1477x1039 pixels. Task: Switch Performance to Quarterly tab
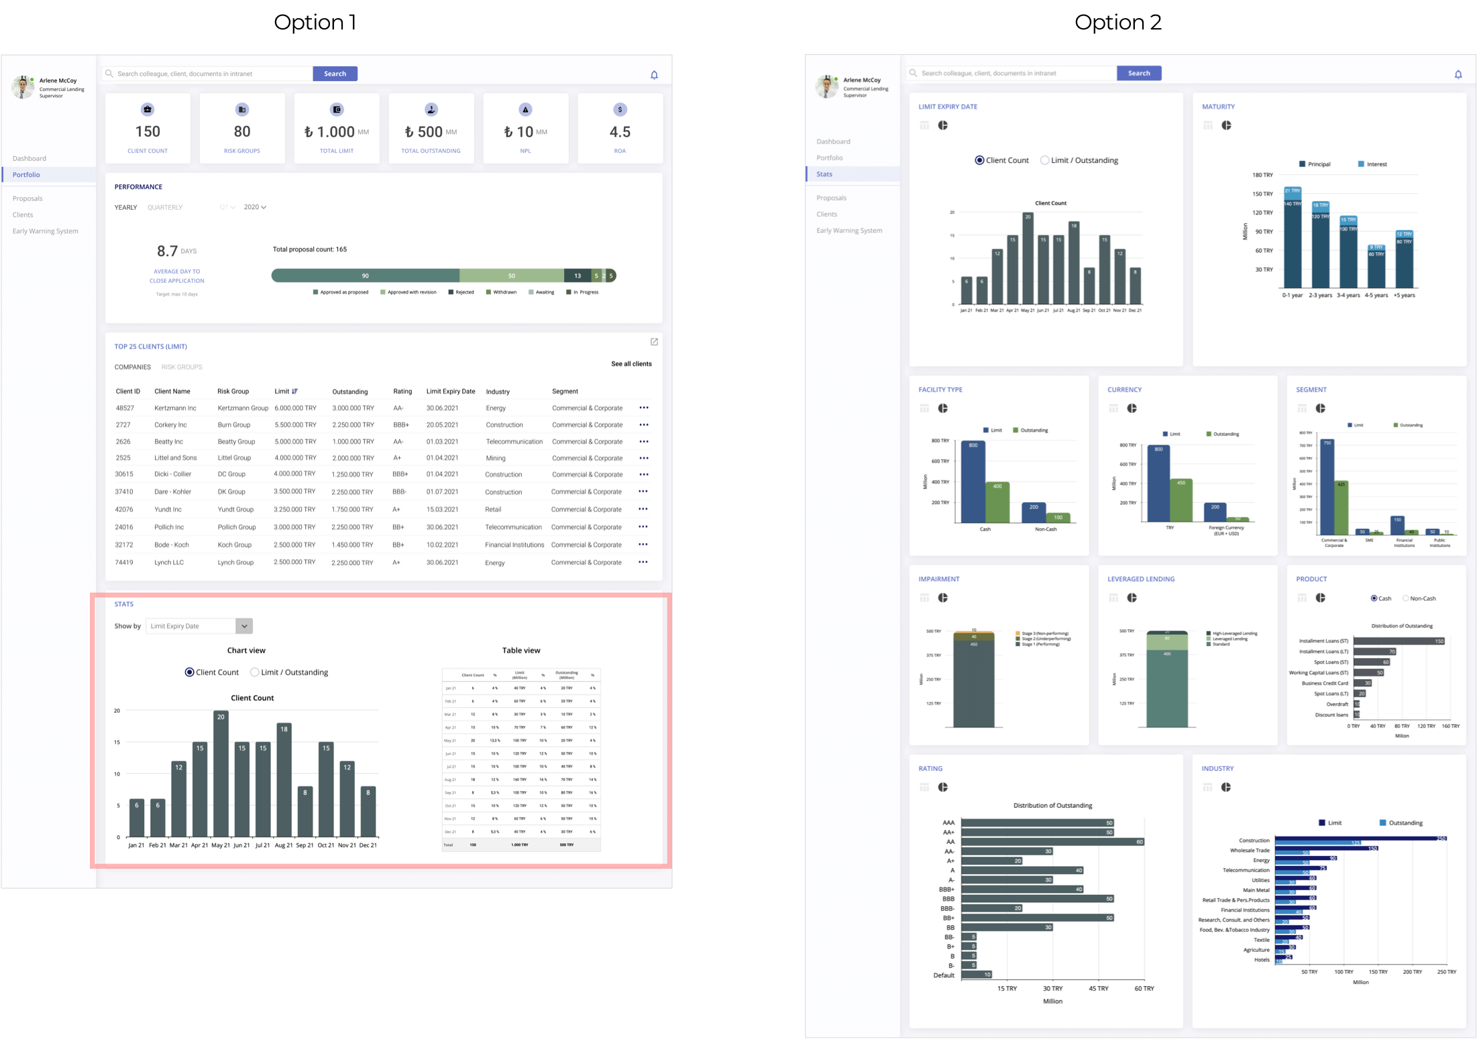click(x=165, y=207)
